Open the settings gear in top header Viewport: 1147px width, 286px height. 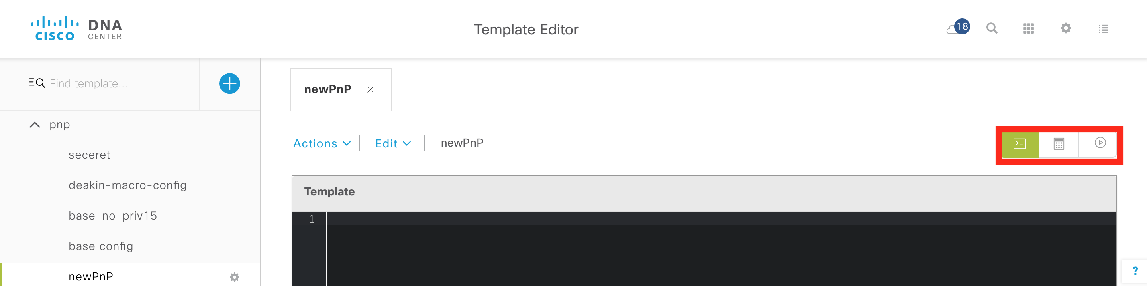coord(1065,29)
